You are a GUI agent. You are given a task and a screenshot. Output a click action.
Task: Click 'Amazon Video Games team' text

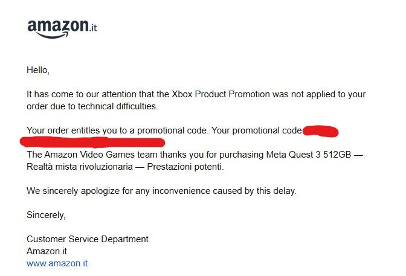[89, 155]
